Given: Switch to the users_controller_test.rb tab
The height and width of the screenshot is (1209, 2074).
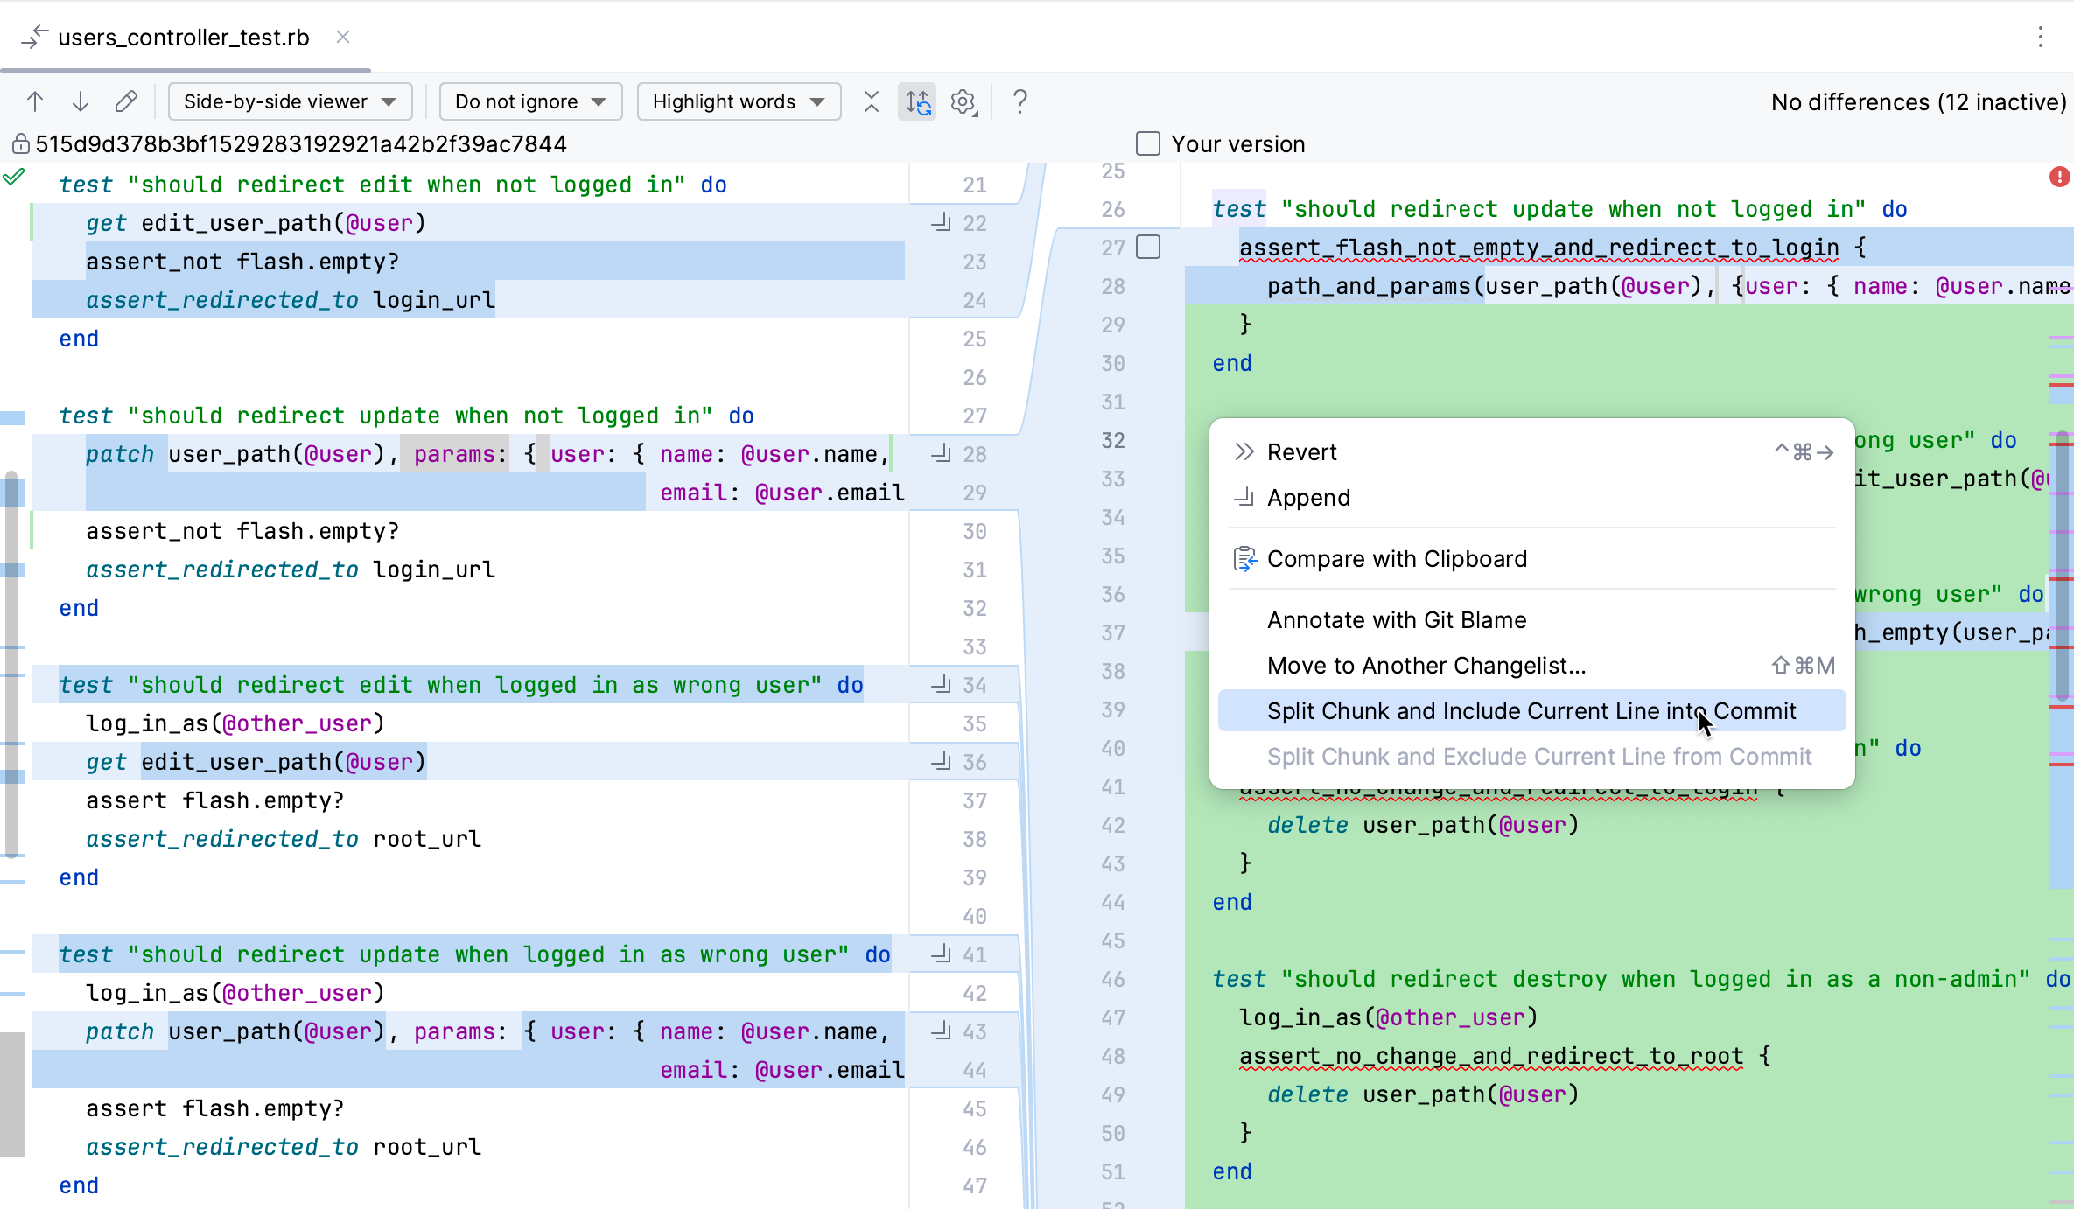Looking at the screenshot, I should (183, 37).
